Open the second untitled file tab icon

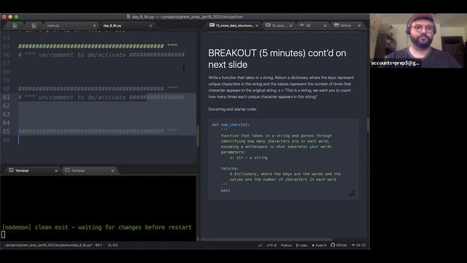click(34, 26)
